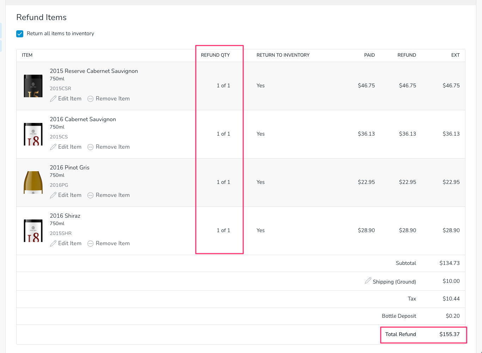Click remove icon for 2016 Shiraz
The width and height of the screenshot is (482, 353).
pyautogui.click(x=90, y=243)
